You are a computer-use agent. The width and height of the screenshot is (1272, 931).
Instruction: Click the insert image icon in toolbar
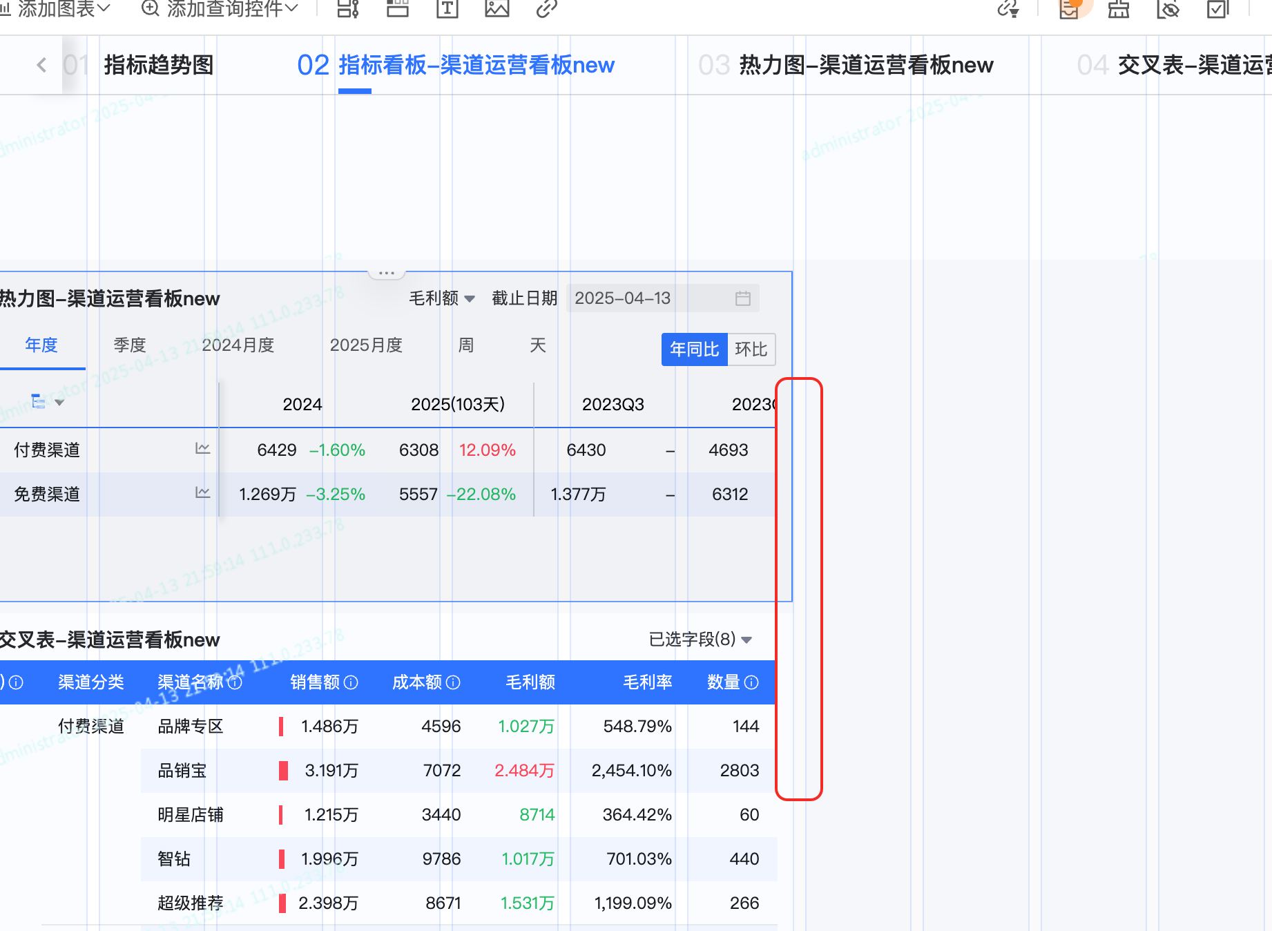[x=497, y=8]
